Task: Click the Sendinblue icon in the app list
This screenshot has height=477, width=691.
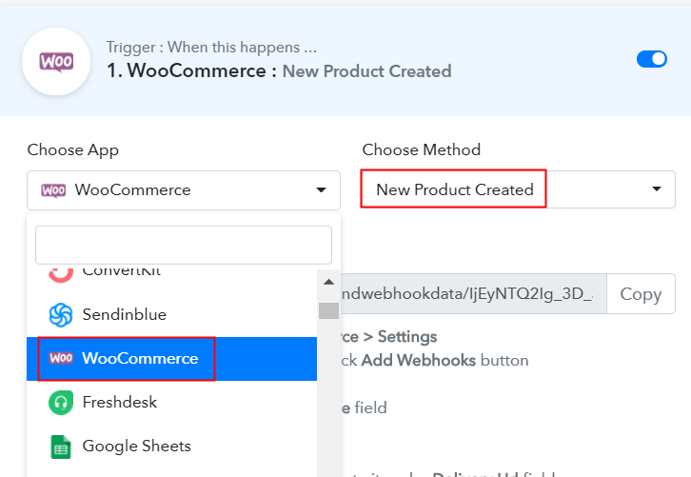Action: pos(61,314)
